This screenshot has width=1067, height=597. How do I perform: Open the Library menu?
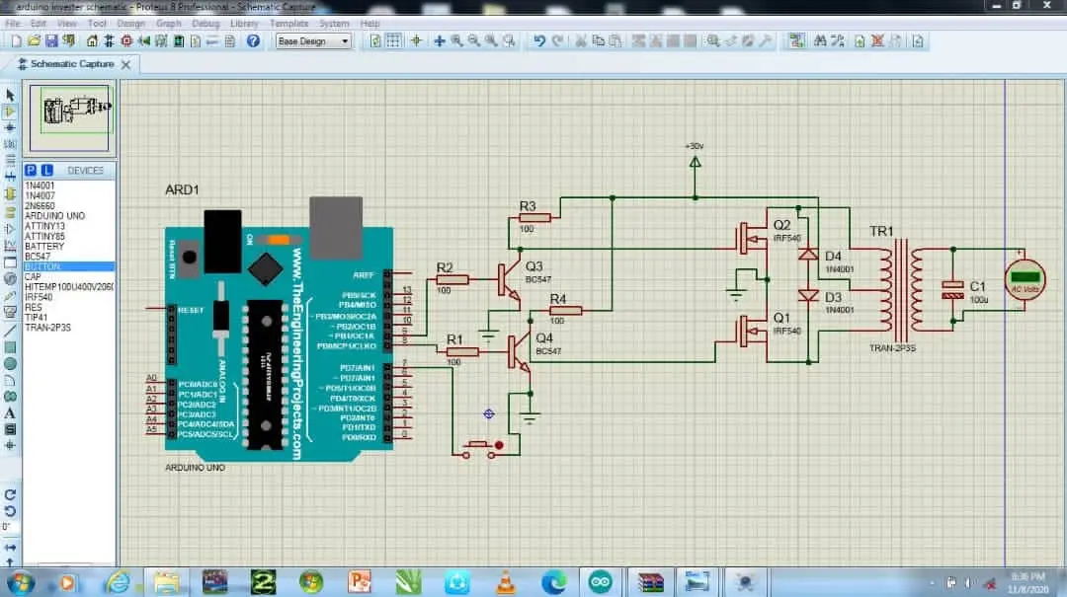coord(244,23)
